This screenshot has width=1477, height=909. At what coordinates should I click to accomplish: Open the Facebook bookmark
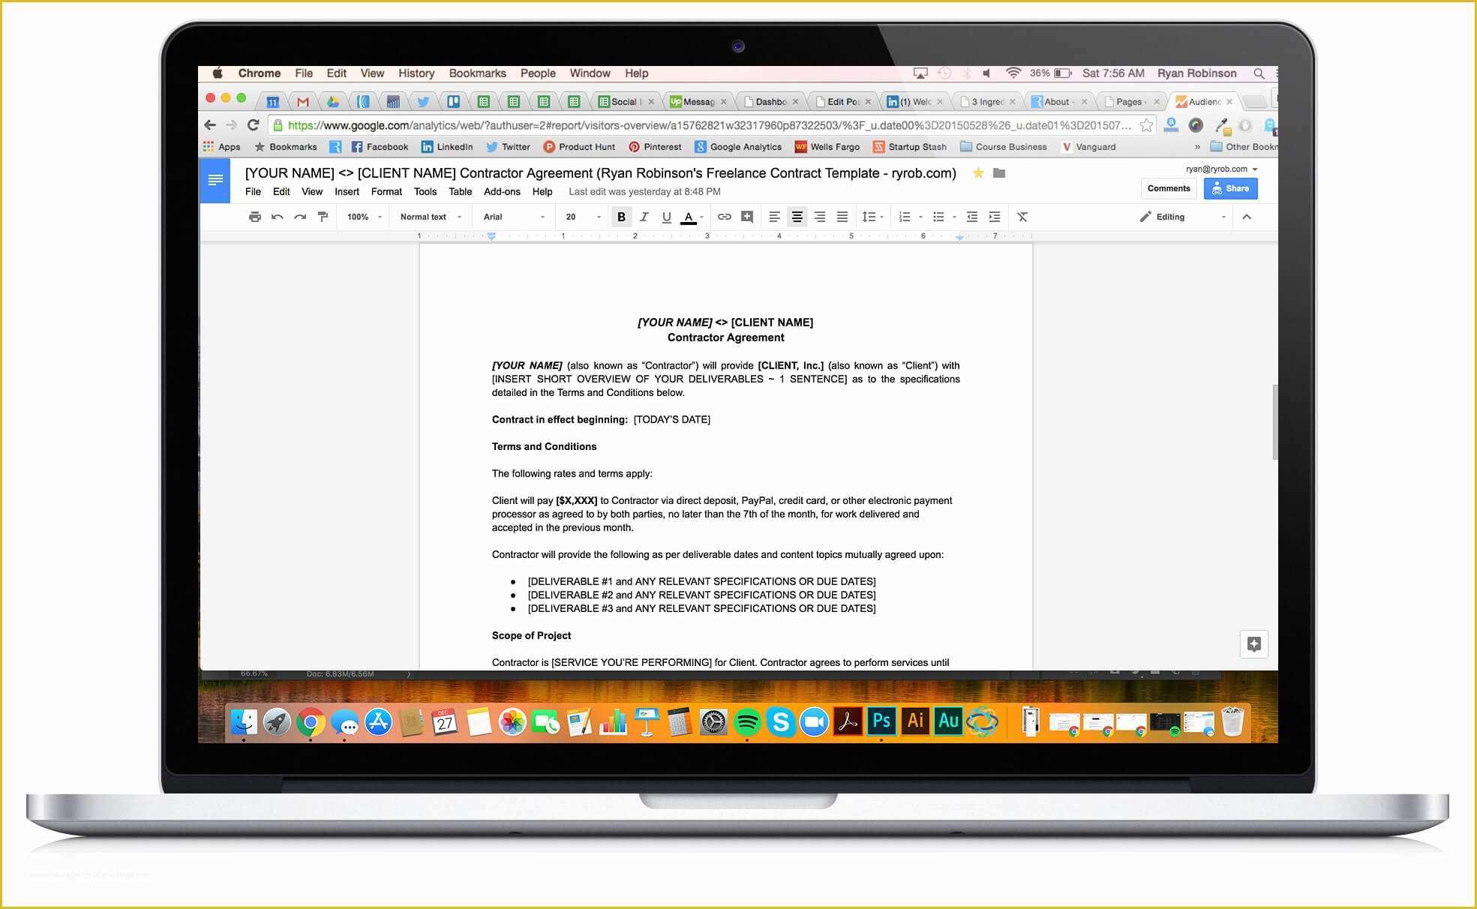coord(380,147)
